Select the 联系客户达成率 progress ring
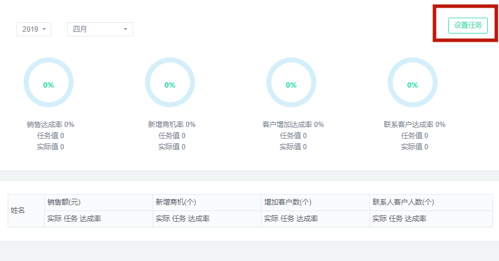This screenshot has width=499, height=261. 412,82
